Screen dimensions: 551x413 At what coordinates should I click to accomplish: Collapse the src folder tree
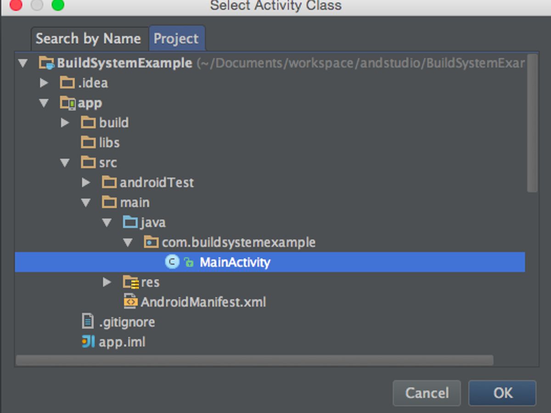65,163
